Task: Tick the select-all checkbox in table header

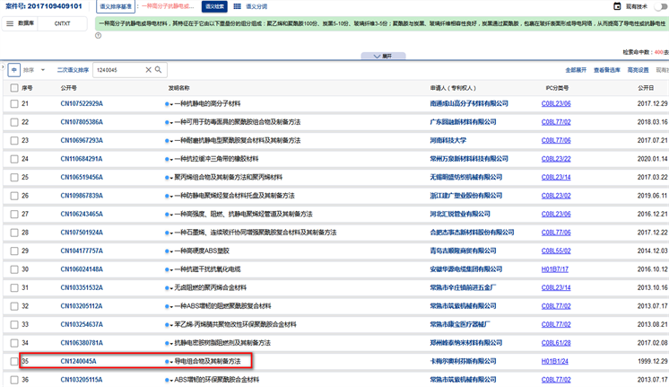Action: pyautogui.click(x=13, y=88)
